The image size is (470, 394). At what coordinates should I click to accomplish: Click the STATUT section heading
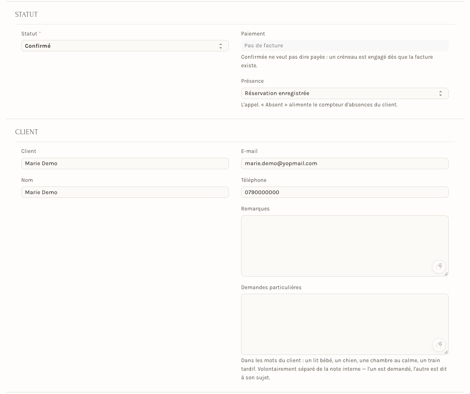[27, 14]
